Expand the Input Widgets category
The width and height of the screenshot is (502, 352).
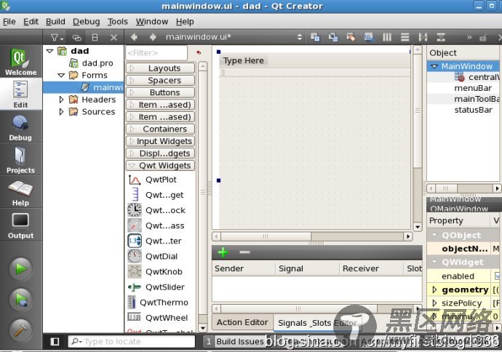point(160,141)
